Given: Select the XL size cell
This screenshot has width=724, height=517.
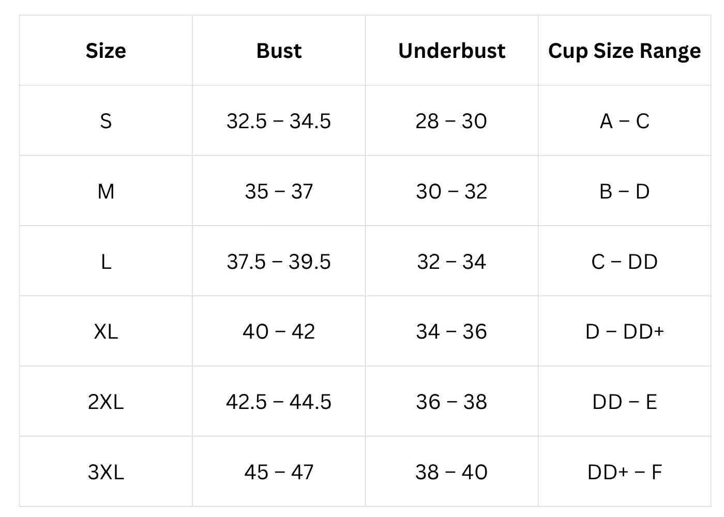Looking at the screenshot, I should 105,331.
